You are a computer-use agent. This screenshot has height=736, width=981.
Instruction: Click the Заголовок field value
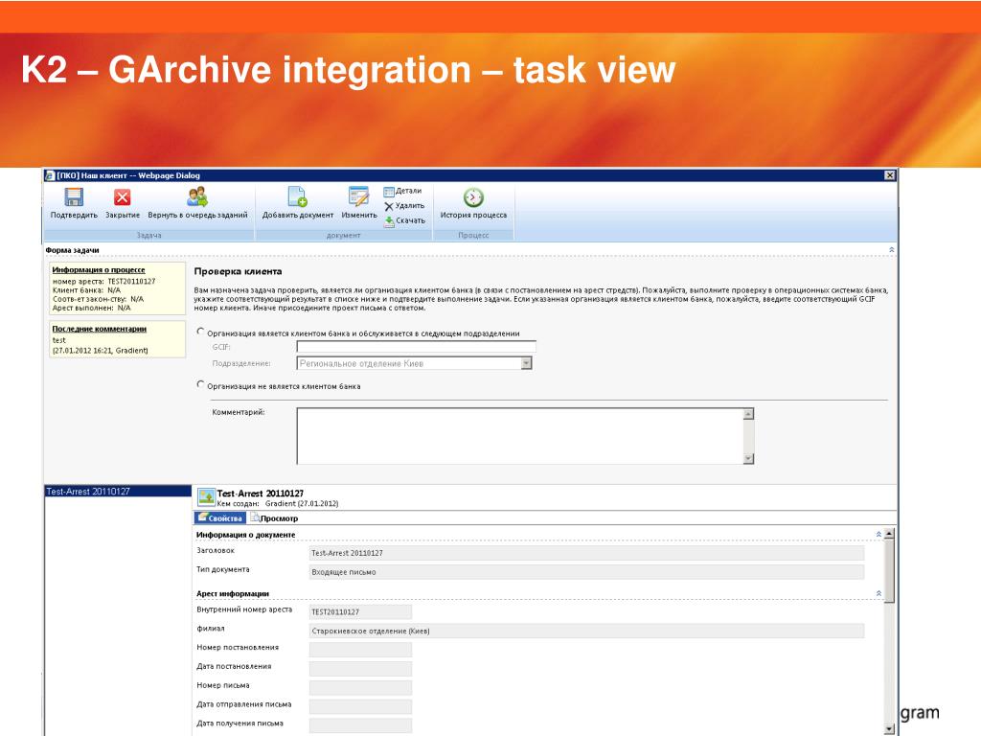tap(586, 553)
